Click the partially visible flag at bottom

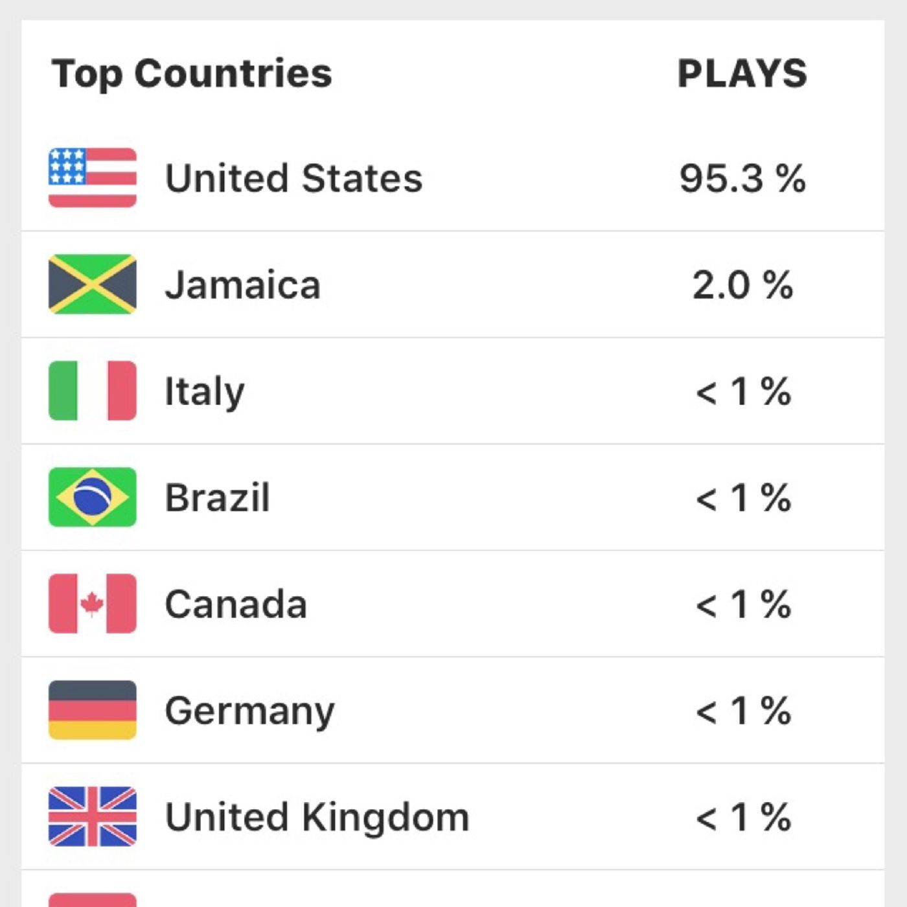93,900
